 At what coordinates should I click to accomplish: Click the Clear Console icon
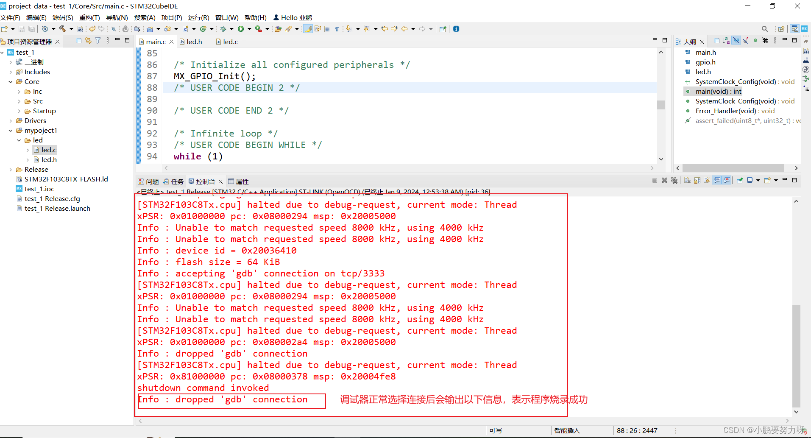[687, 180]
